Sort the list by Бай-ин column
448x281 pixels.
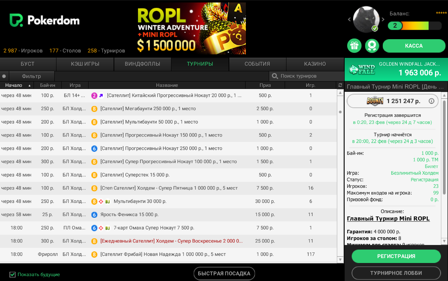(47, 85)
